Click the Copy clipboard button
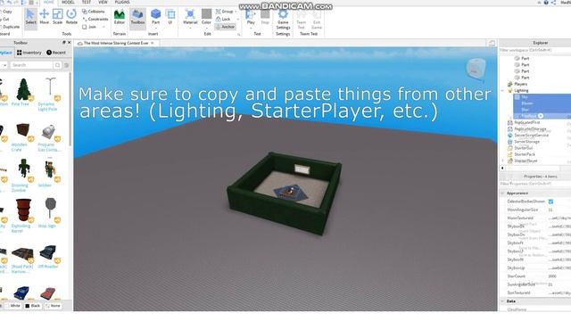The height and width of the screenshot is (321, 571). pyautogui.click(x=6, y=12)
